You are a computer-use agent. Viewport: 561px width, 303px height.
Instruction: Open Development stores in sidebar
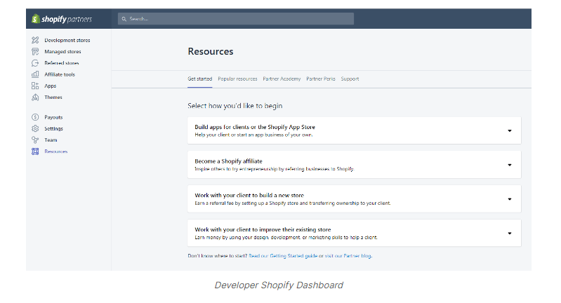tap(67, 41)
